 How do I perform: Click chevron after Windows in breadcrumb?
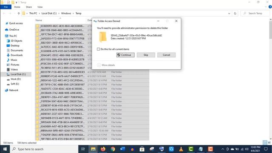[x=74, y=13]
